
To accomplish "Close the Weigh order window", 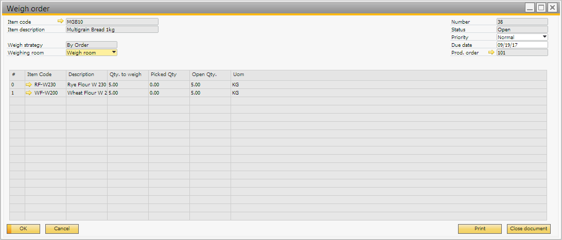I will 552,8.
